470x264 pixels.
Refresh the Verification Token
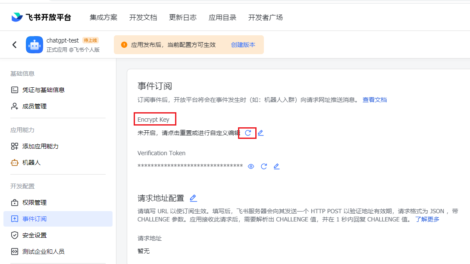tap(264, 166)
